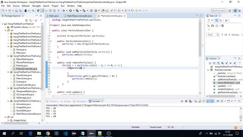The height and width of the screenshot is (137, 243).
Task: Click the Activate link in Task List
Action: click(235, 35)
